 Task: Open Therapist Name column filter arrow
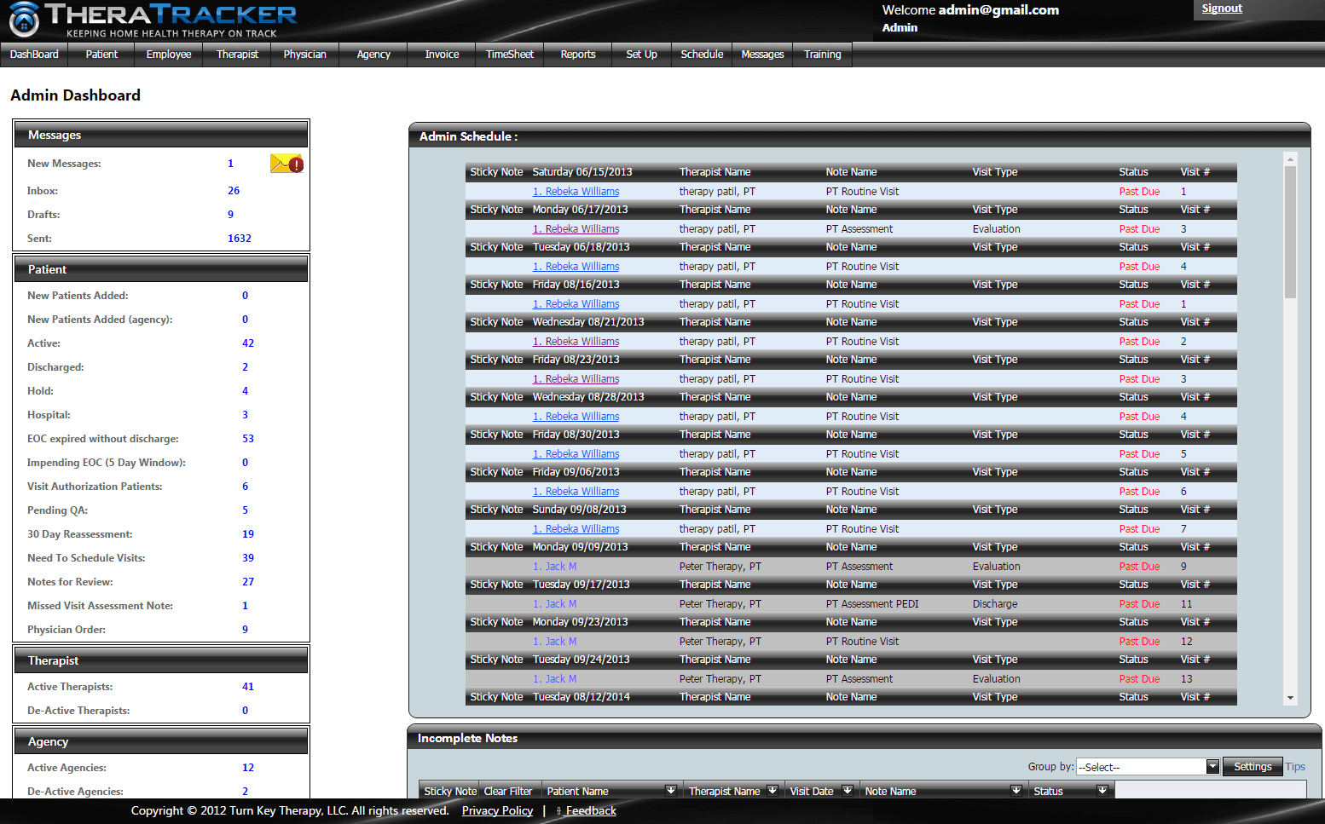[772, 791]
